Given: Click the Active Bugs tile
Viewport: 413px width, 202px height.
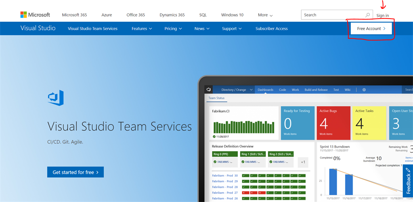Looking at the screenshot, I should point(333,123).
